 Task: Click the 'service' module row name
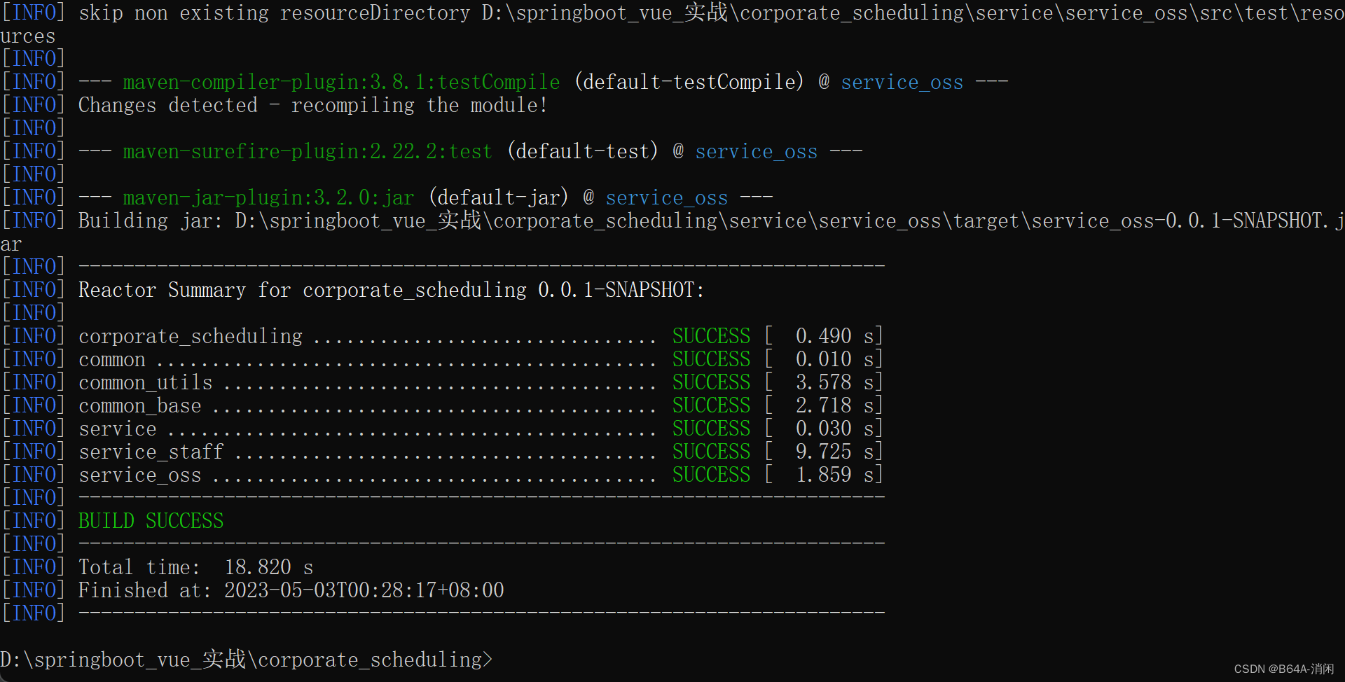(118, 429)
